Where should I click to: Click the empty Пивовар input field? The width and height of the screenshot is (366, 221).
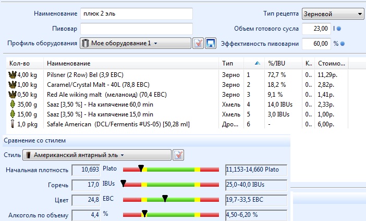136,29
